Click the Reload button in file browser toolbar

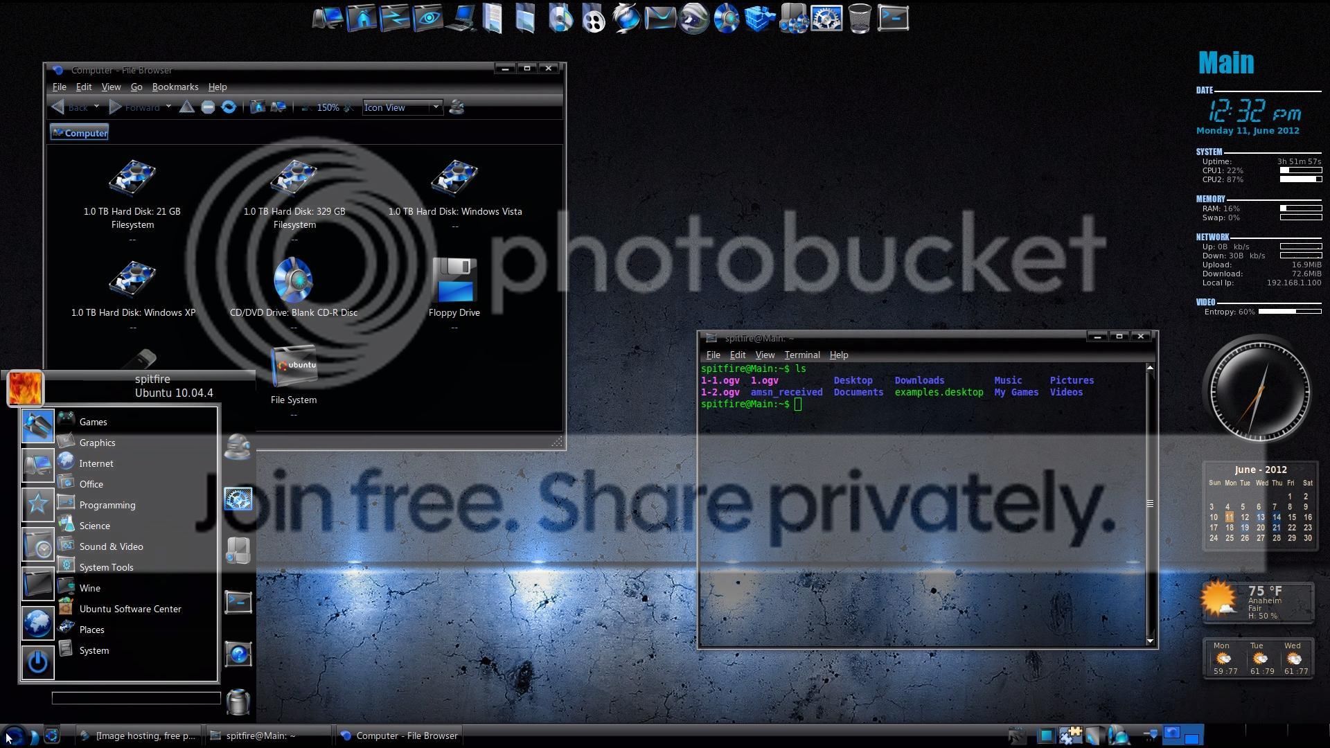tap(229, 107)
